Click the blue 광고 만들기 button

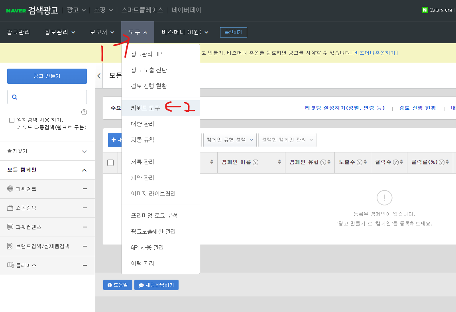click(x=47, y=76)
